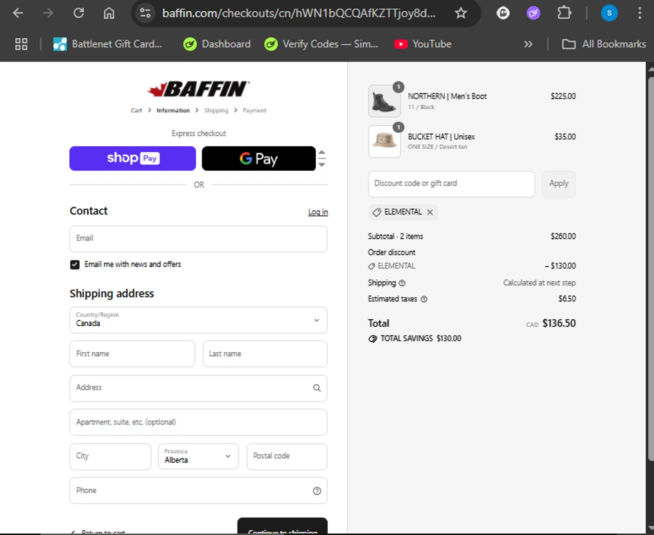The image size is (654, 535).
Task: Open the Chrome three-dot menu
Action: [640, 13]
